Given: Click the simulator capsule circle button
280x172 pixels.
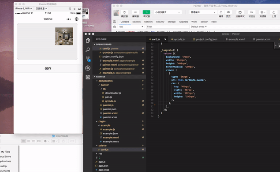Looking at the screenshot, I should pos(76,19).
